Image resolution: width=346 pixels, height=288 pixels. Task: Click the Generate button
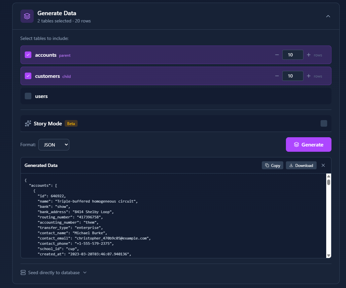(x=308, y=144)
